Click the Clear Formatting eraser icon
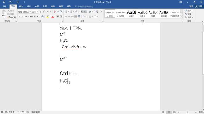The width and height of the screenshot is (204, 114). (x=55, y=12)
